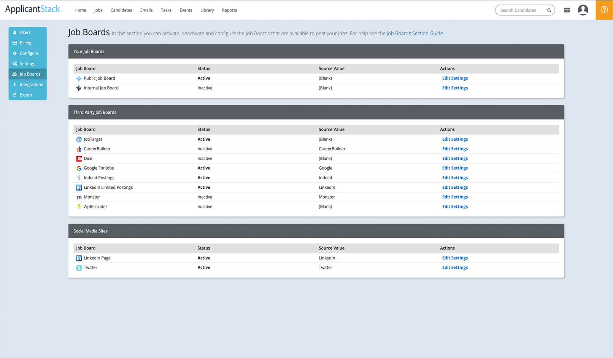This screenshot has height=358, width=613.
Task: Edit Settings for Twitter
Action: click(x=455, y=267)
